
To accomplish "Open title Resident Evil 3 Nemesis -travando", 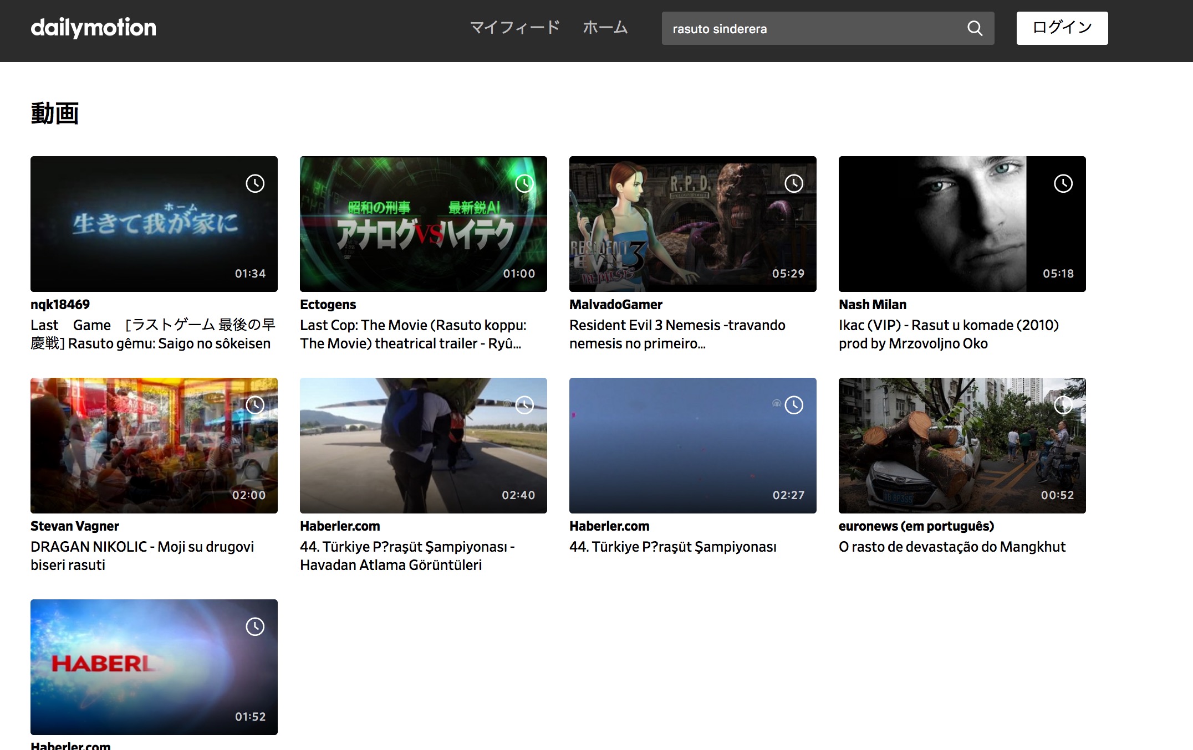I will (x=677, y=334).
